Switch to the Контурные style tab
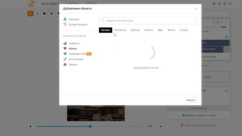This screenshot has height=136, width=242. [120, 30]
